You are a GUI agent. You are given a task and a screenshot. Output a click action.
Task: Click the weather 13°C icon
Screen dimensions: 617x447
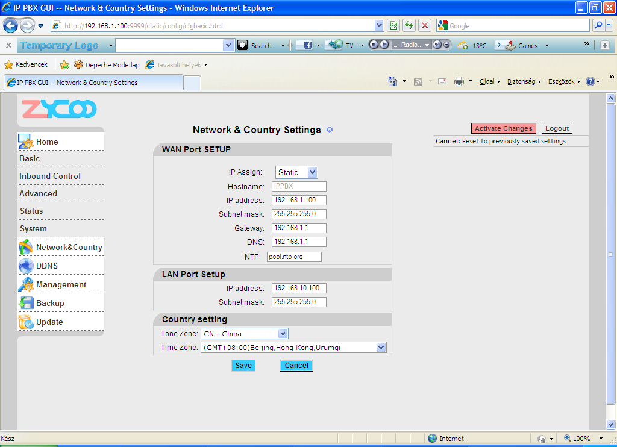tap(463, 45)
